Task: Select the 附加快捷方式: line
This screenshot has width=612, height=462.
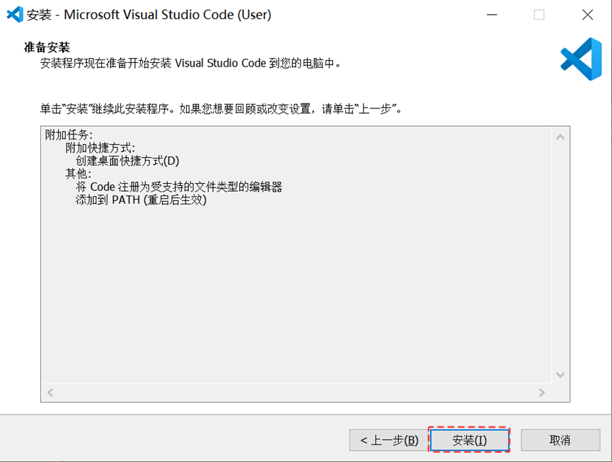Action: click(x=100, y=148)
